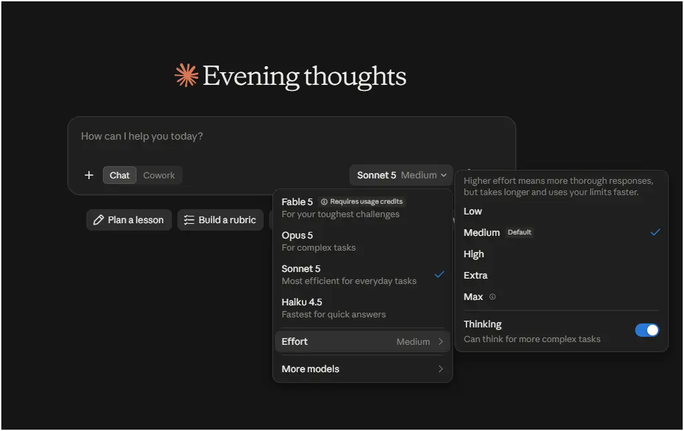684x431 pixels.
Task: Click the Fastest for quick answers description
Action: (x=334, y=314)
